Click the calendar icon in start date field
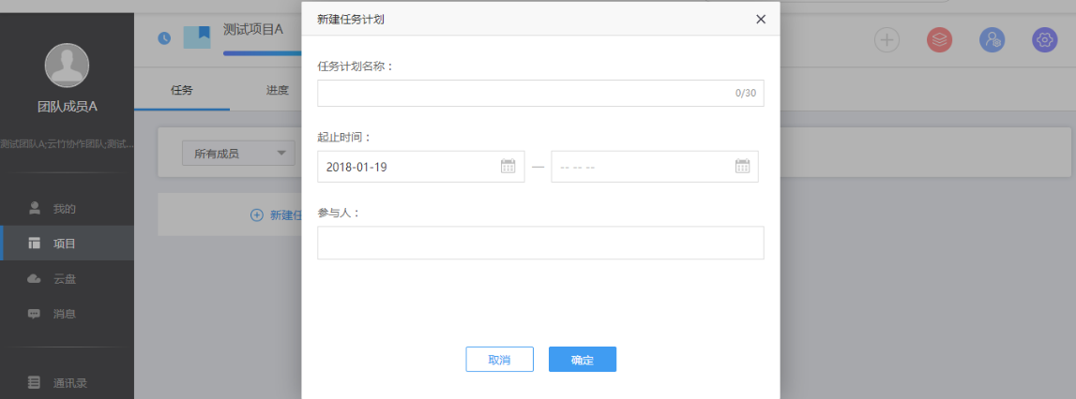This screenshot has height=399, width=1076. [508, 167]
